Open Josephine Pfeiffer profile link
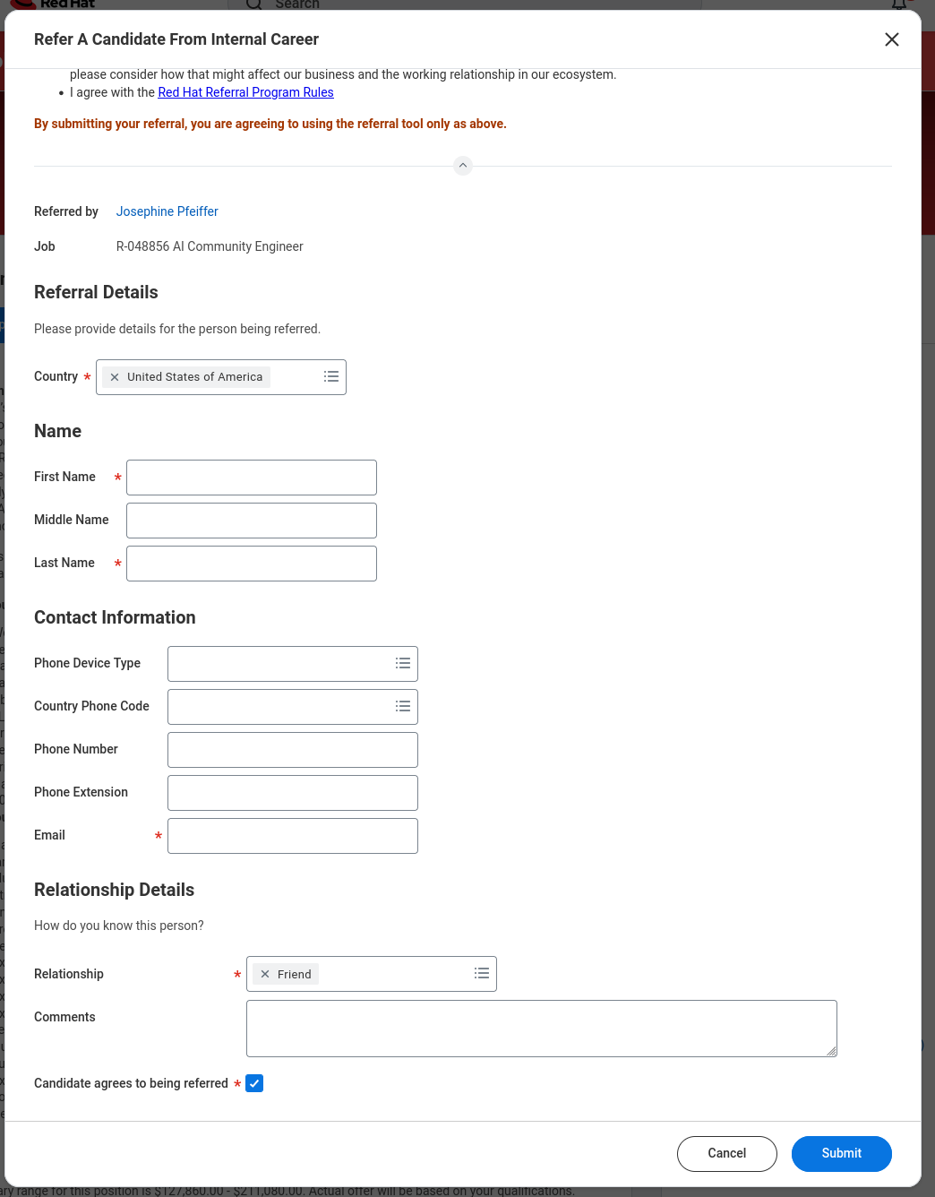935x1197 pixels. pos(167,211)
